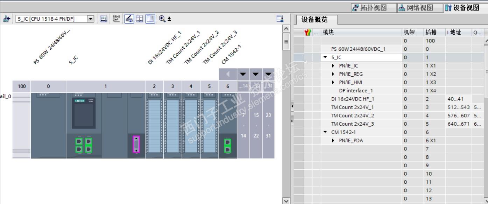Switch to the 拓扑视图 tab
Screen dimensions: 488x204
373,8
